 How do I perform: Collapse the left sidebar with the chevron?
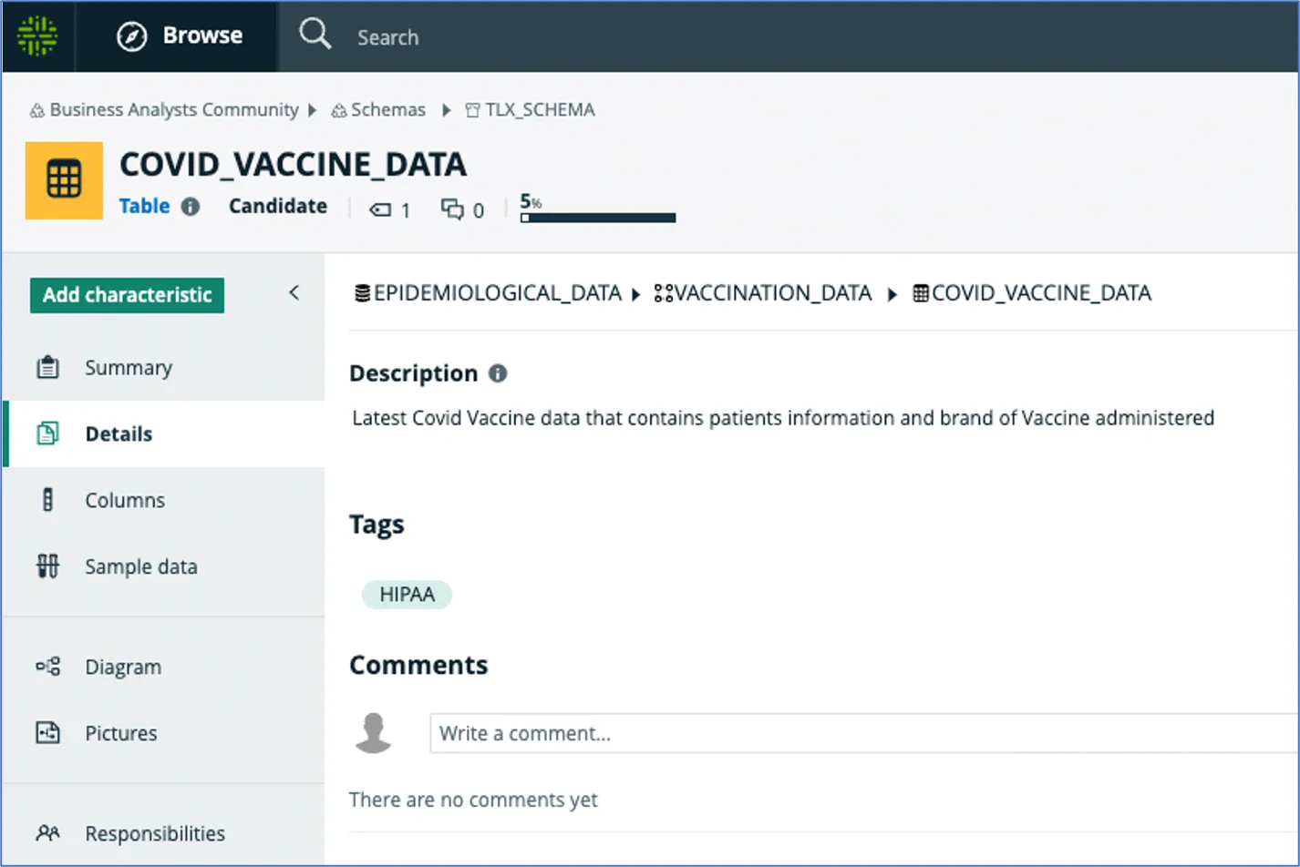click(x=294, y=292)
